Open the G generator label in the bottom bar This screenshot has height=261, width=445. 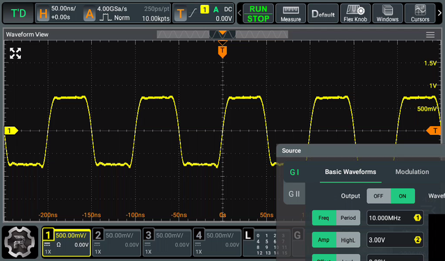[298, 235]
